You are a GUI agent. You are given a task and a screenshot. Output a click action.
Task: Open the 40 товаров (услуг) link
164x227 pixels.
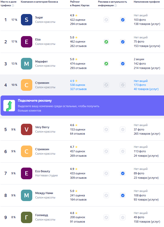pos(146,89)
